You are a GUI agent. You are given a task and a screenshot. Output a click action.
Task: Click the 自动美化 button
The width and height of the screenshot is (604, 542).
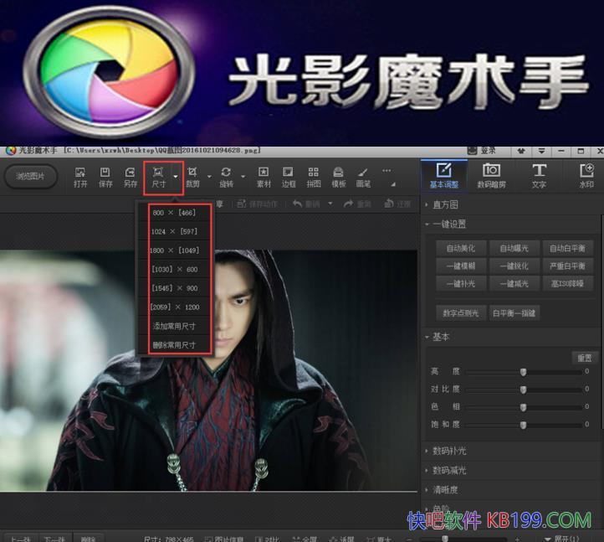461,249
